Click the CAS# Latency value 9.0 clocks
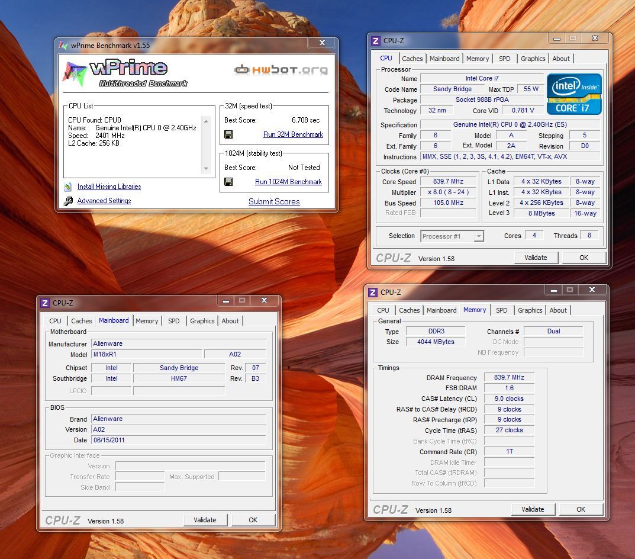This screenshot has height=559, width=635. [x=509, y=399]
